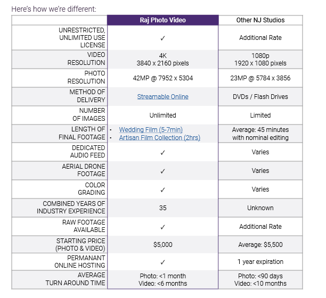Screen dimensions: 326x298
Task: Click the 42MP @ 7952 x 5304 cell
Action: click(162, 78)
